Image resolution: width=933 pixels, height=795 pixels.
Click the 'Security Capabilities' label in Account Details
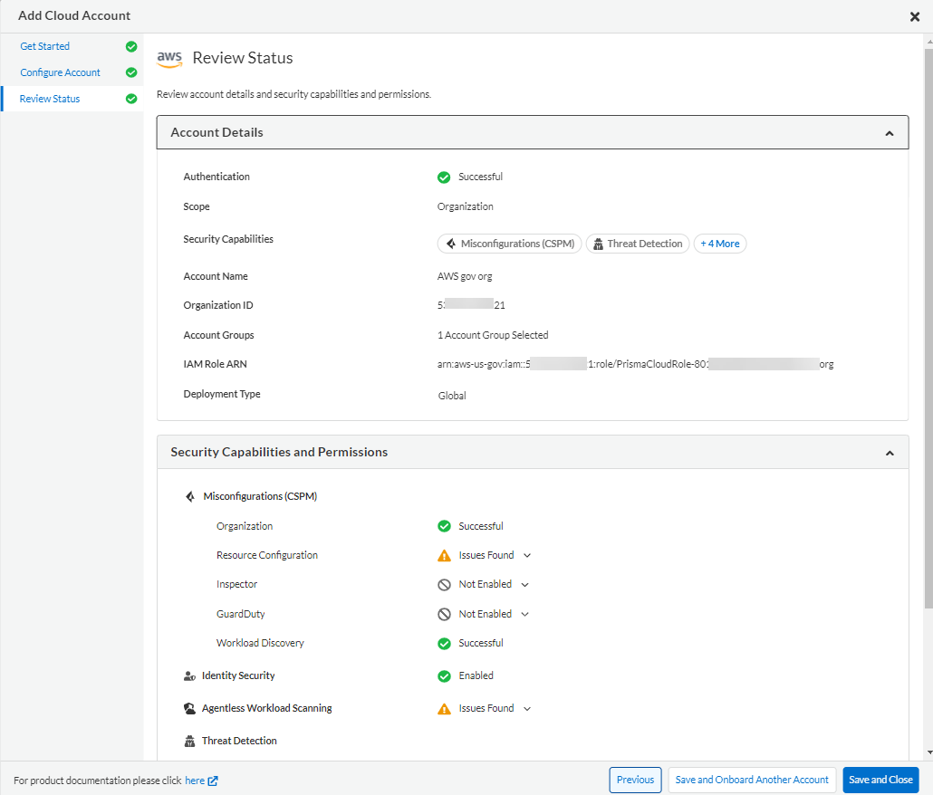coord(228,239)
